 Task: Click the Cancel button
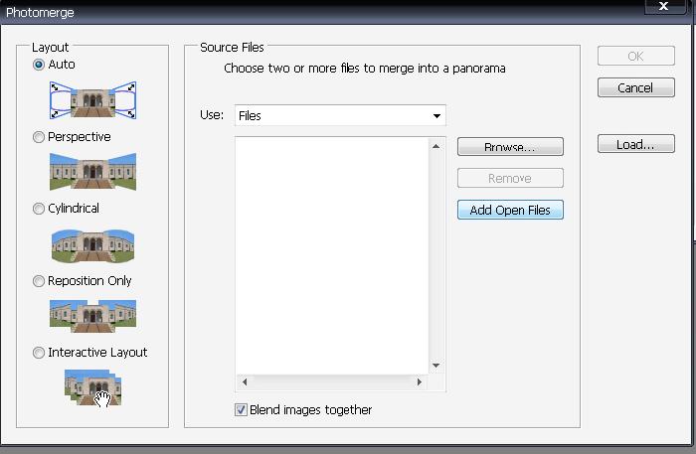(634, 88)
